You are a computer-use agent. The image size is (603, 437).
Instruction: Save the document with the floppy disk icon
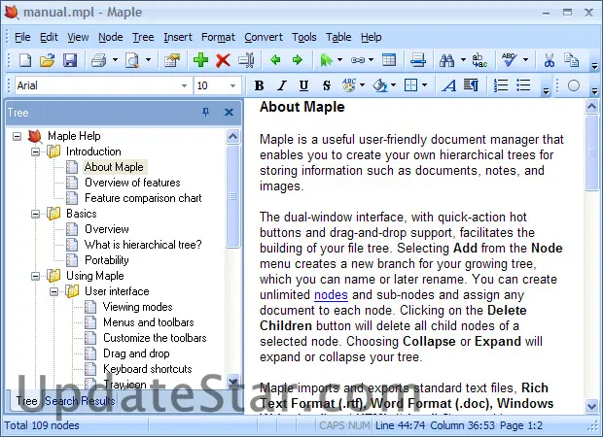pos(70,60)
